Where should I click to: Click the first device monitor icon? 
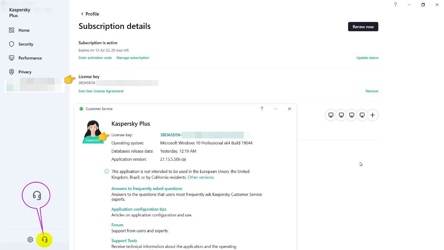point(331,115)
